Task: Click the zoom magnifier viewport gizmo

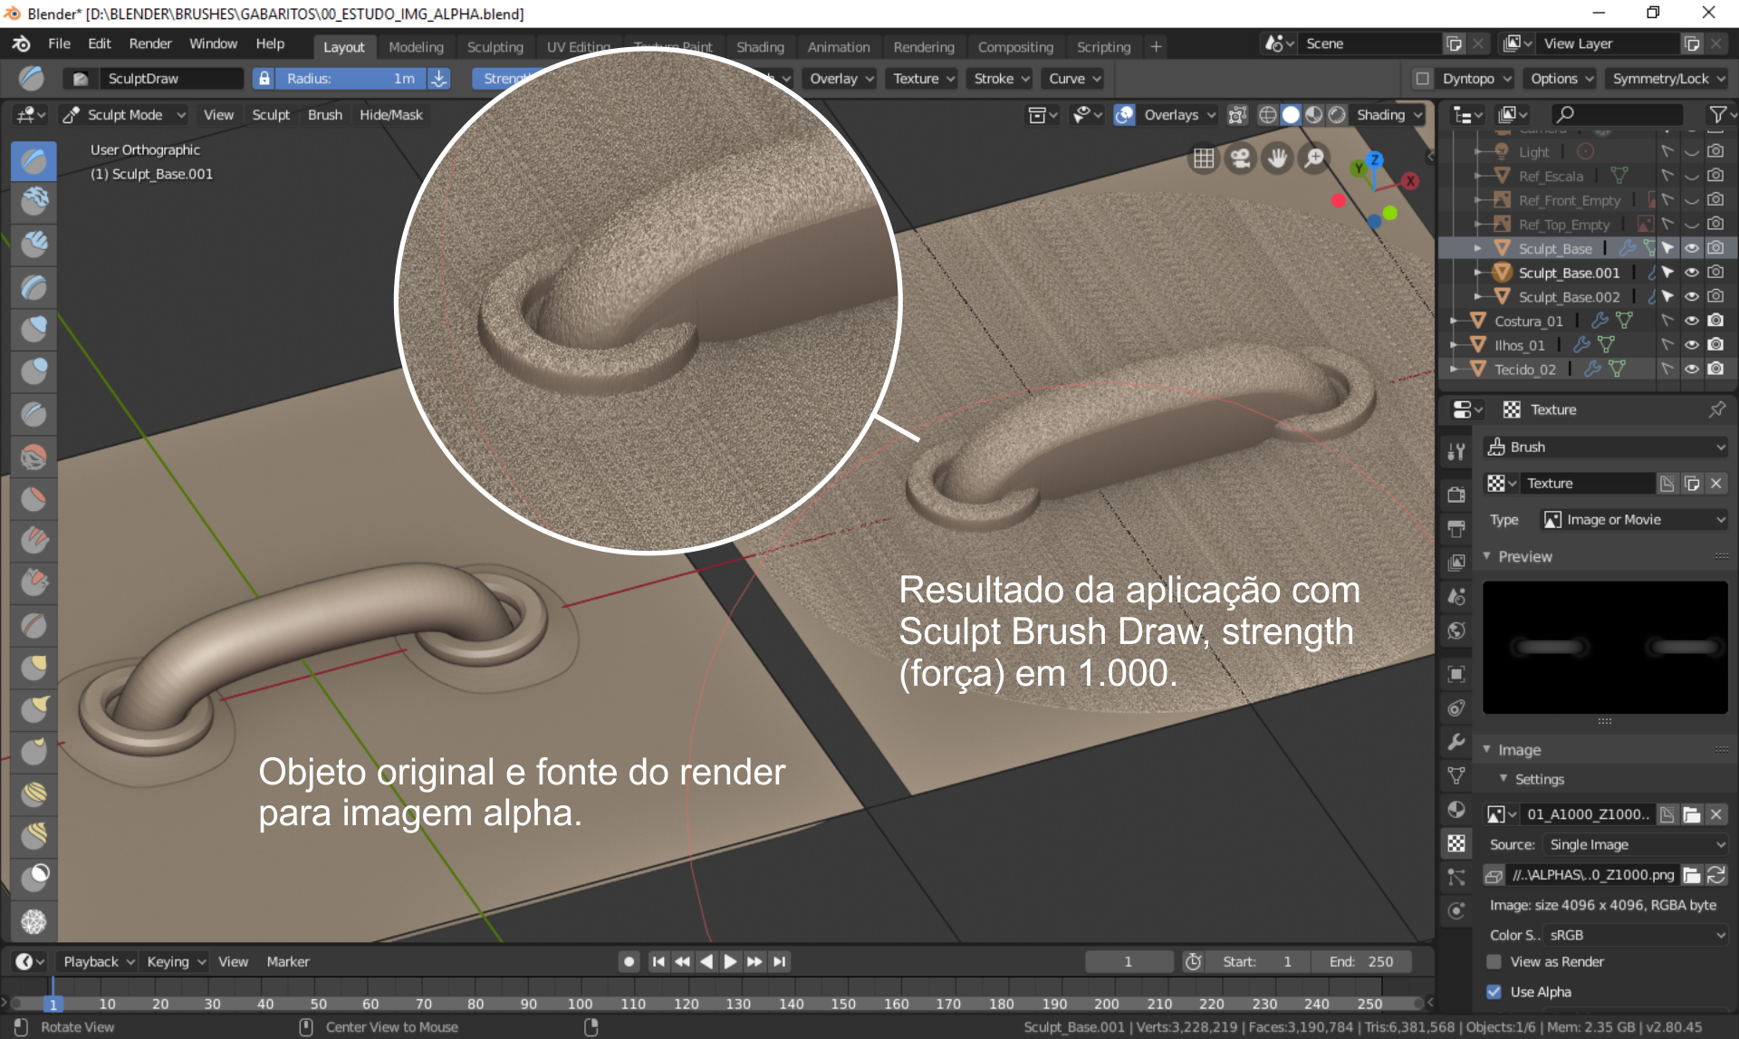Action: pos(1314,159)
